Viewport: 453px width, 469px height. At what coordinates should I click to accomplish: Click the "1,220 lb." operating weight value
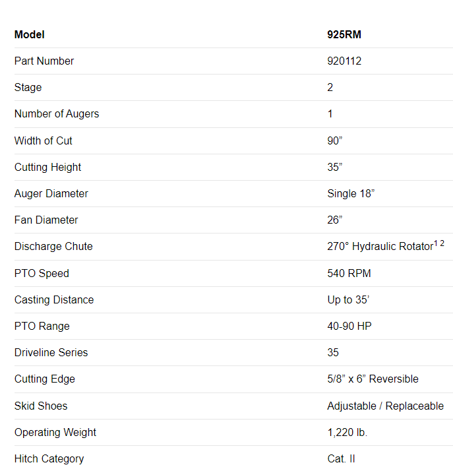[347, 433]
